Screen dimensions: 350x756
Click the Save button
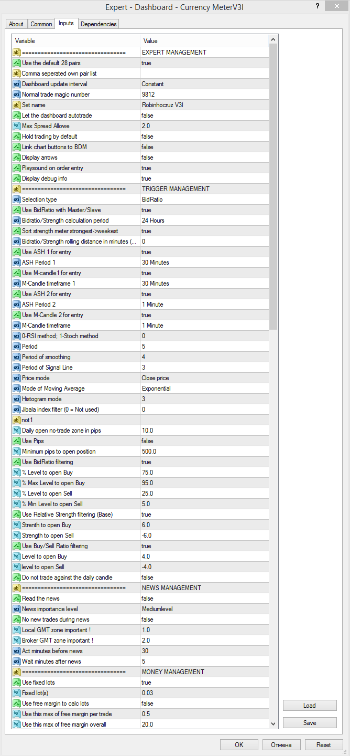[x=310, y=723]
